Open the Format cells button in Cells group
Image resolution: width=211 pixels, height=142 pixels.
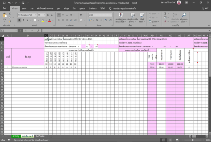(x=154, y=21)
